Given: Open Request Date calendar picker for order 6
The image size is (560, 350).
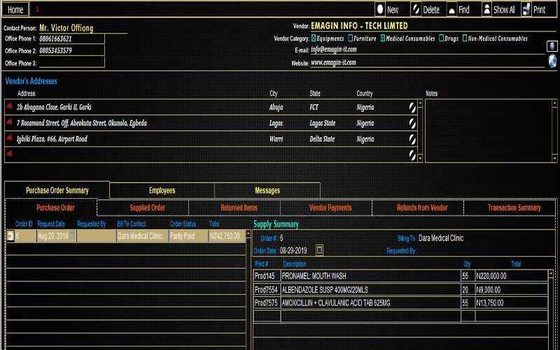Looking at the screenshot, I should pyautogui.click(x=73, y=237).
